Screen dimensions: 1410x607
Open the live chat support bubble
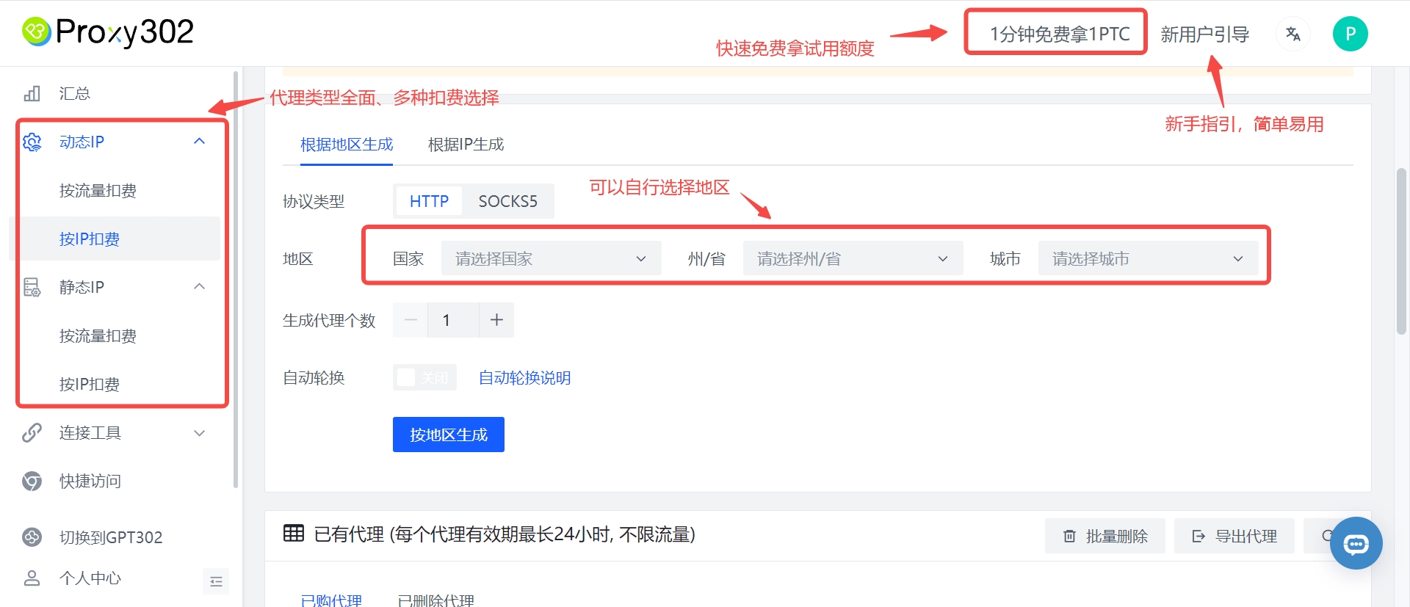point(1356,543)
